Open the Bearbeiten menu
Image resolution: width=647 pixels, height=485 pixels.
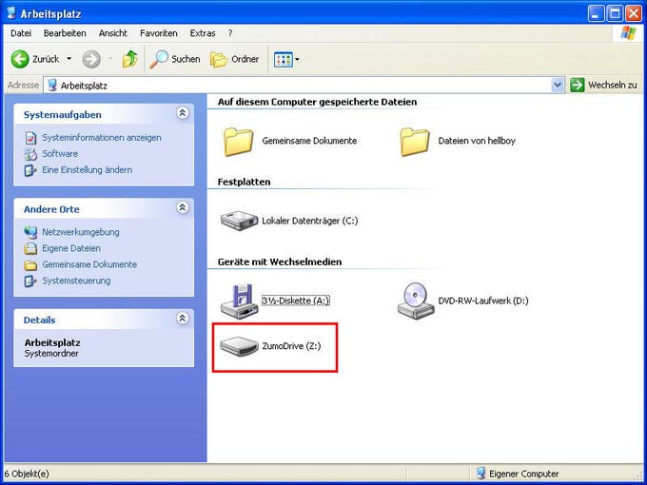pos(65,33)
